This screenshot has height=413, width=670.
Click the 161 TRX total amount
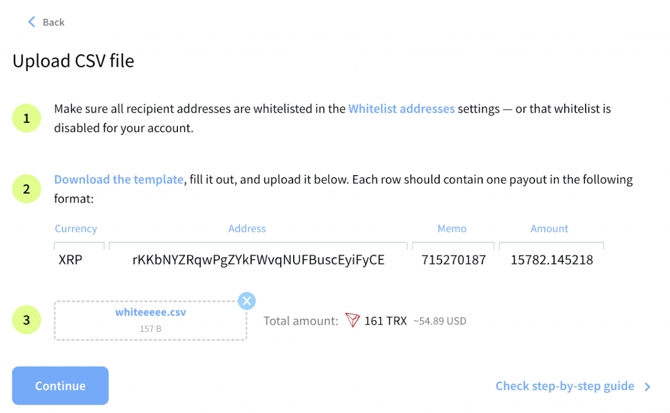pos(385,321)
